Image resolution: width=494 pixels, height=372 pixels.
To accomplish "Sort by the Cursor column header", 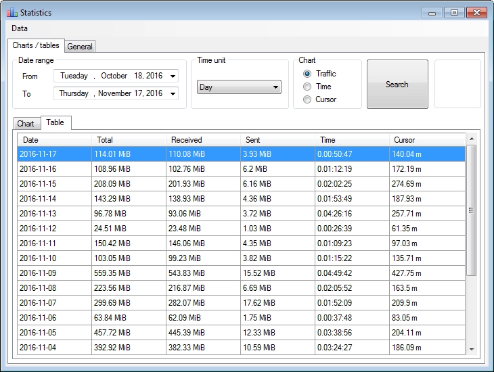I will click(x=427, y=140).
